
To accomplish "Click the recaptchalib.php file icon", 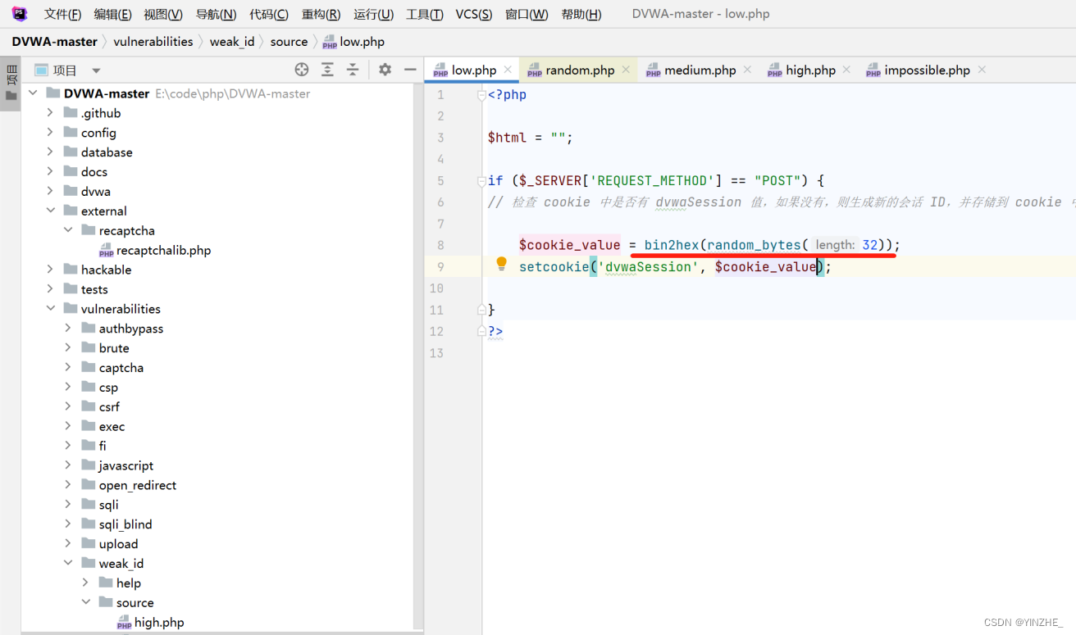I will pyautogui.click(x=106, y=251).
